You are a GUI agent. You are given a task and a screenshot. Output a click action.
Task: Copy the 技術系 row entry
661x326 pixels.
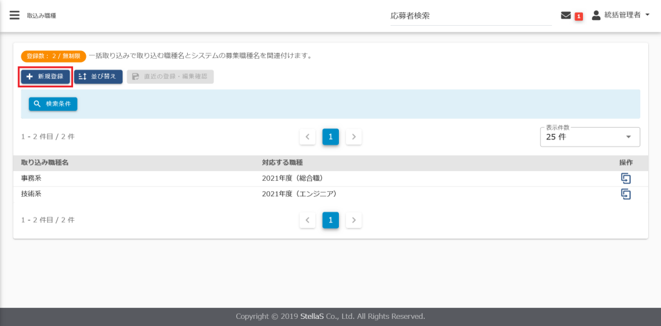(625, 194)
